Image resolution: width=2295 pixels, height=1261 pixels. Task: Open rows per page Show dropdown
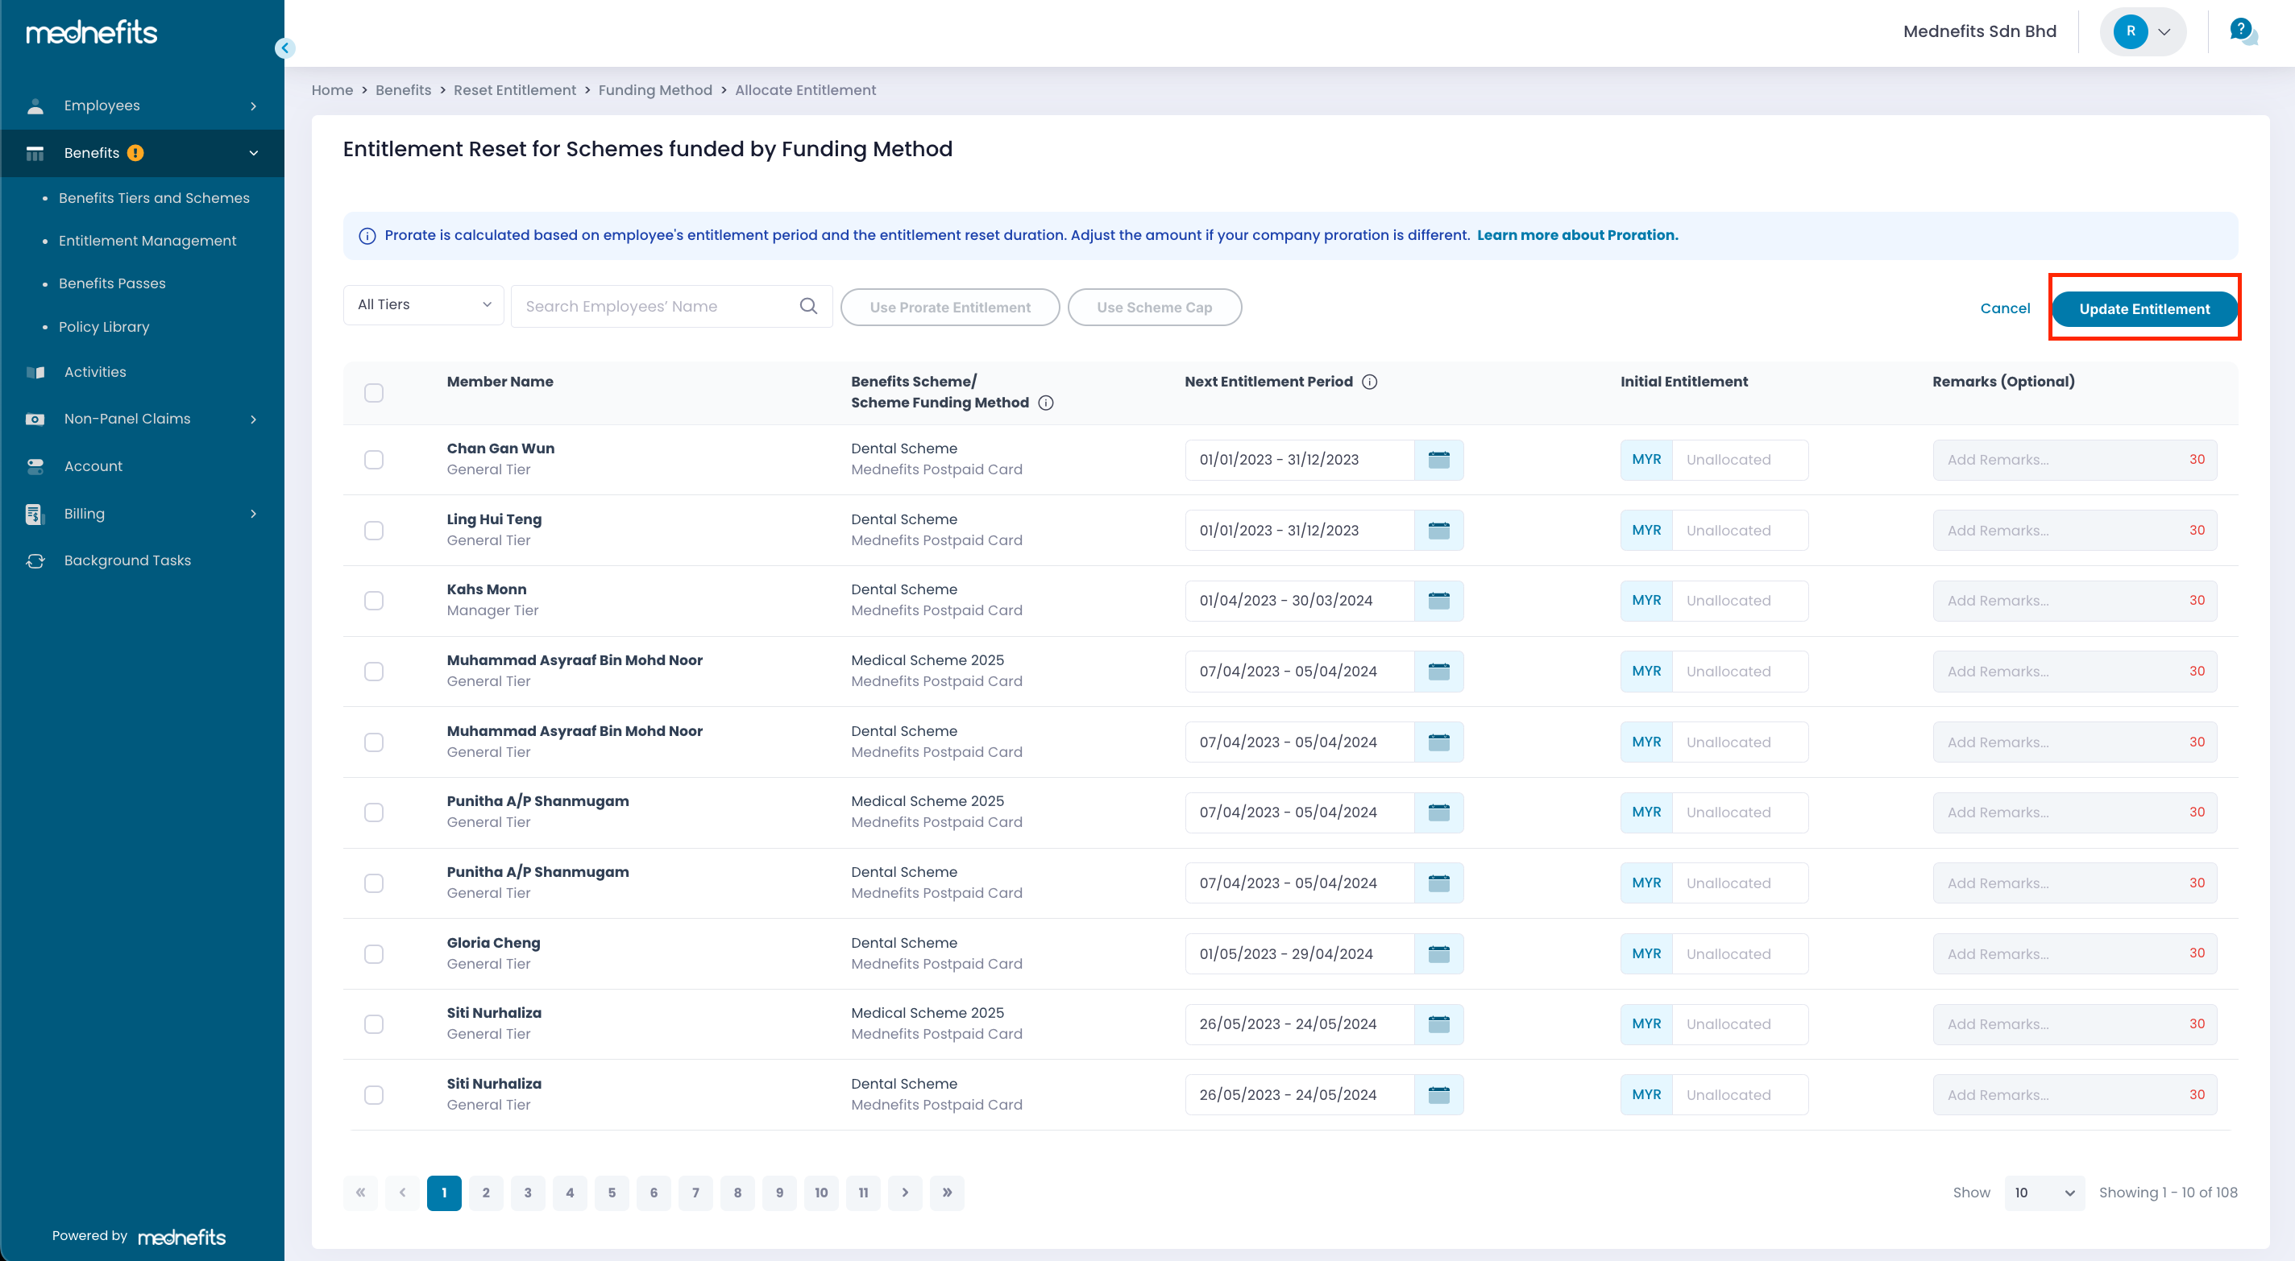(x=2043, y=1193)
